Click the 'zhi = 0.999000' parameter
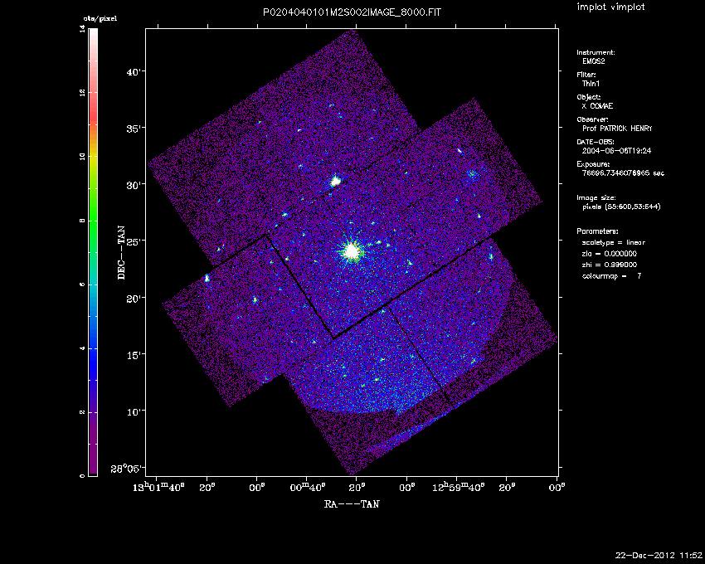Viewport: 705px width, 564px height. coord(610,265)
